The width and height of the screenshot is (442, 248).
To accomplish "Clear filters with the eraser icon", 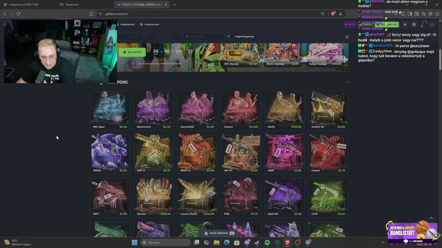I will [x=347, y=37].
